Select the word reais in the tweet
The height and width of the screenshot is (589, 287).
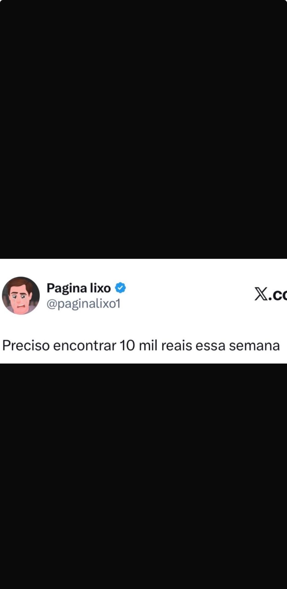[177, 345]
